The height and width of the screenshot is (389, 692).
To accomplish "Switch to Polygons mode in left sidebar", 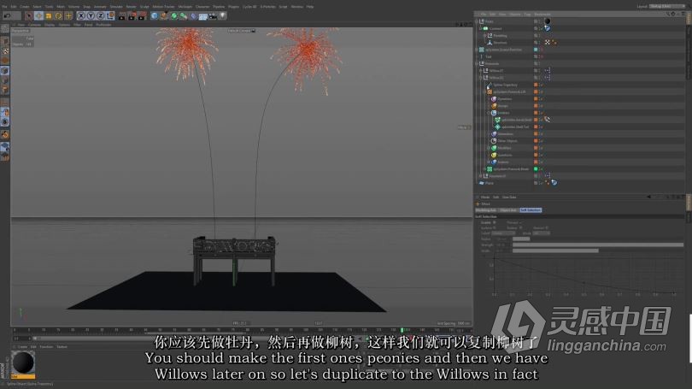I will tap(5, 91).
